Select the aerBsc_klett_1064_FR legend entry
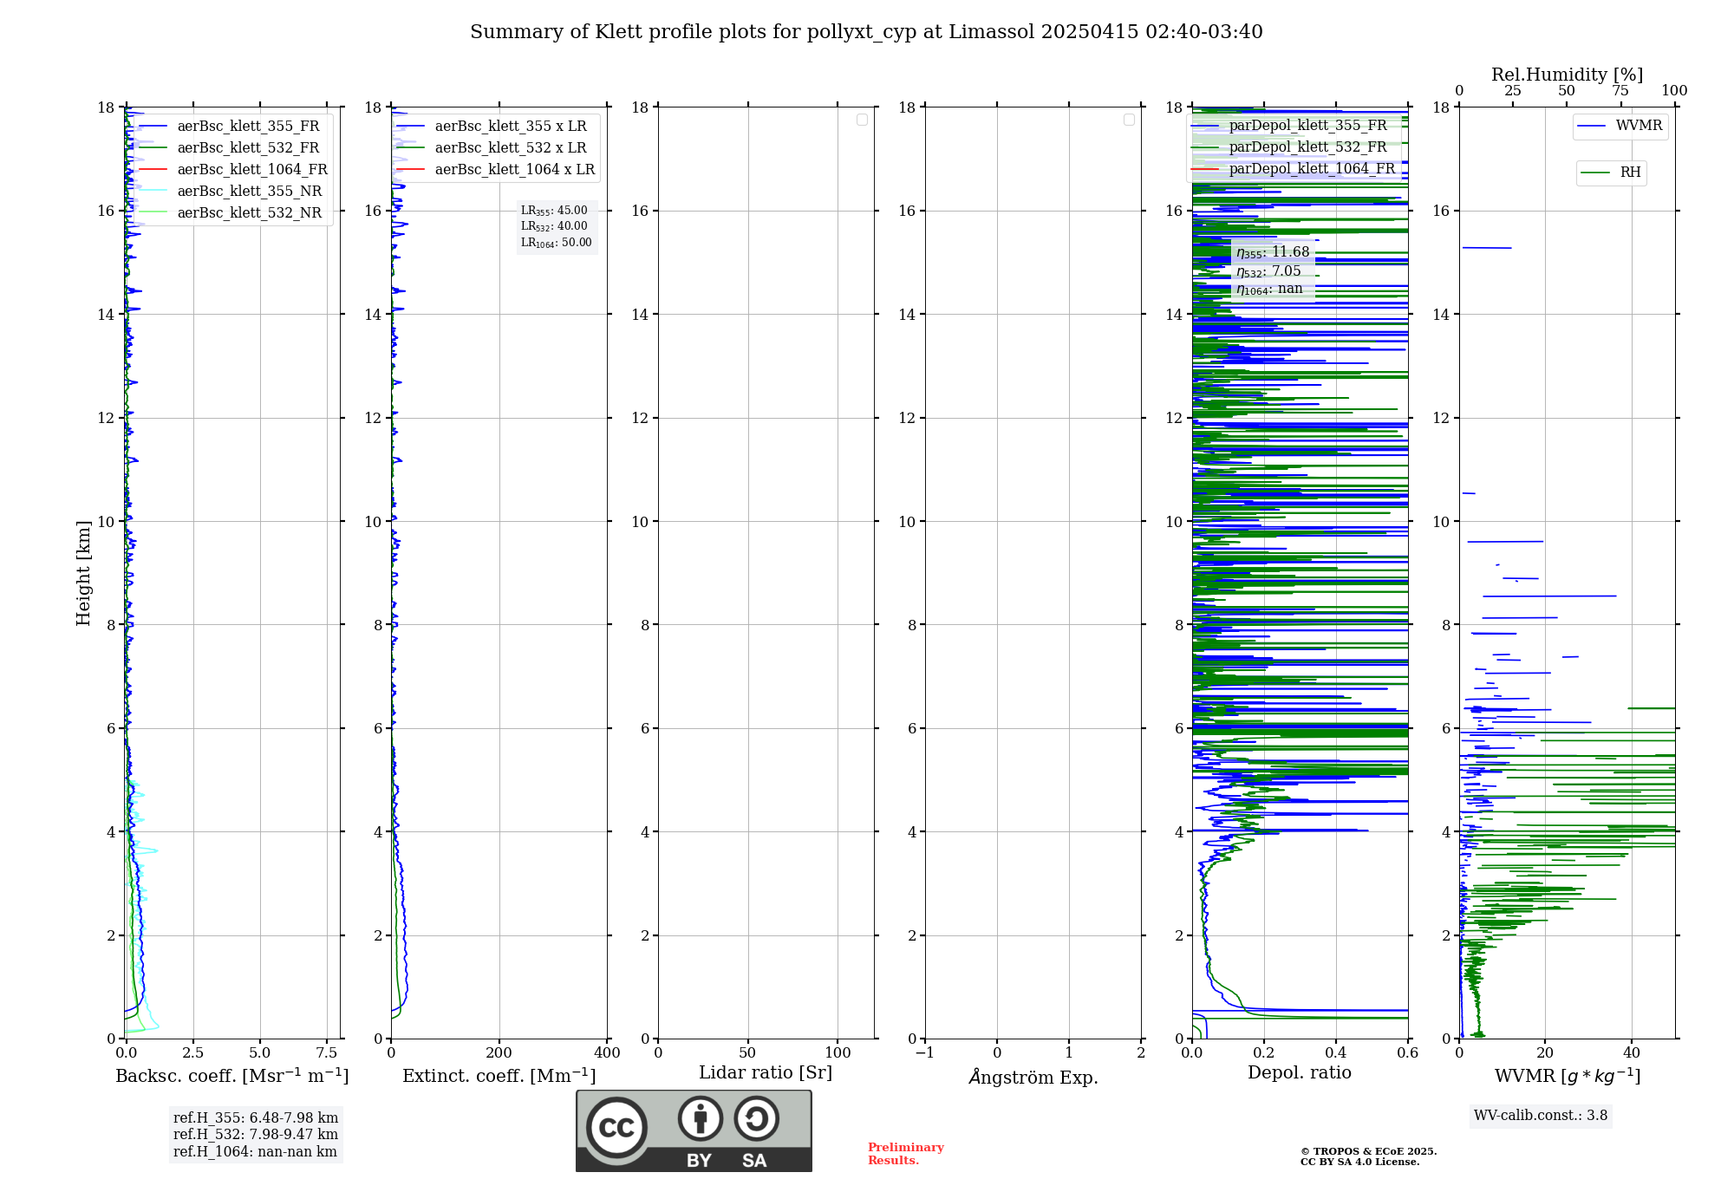Image resolution: width=1734 pixels, height=1179 pixels. pos(251,170)
